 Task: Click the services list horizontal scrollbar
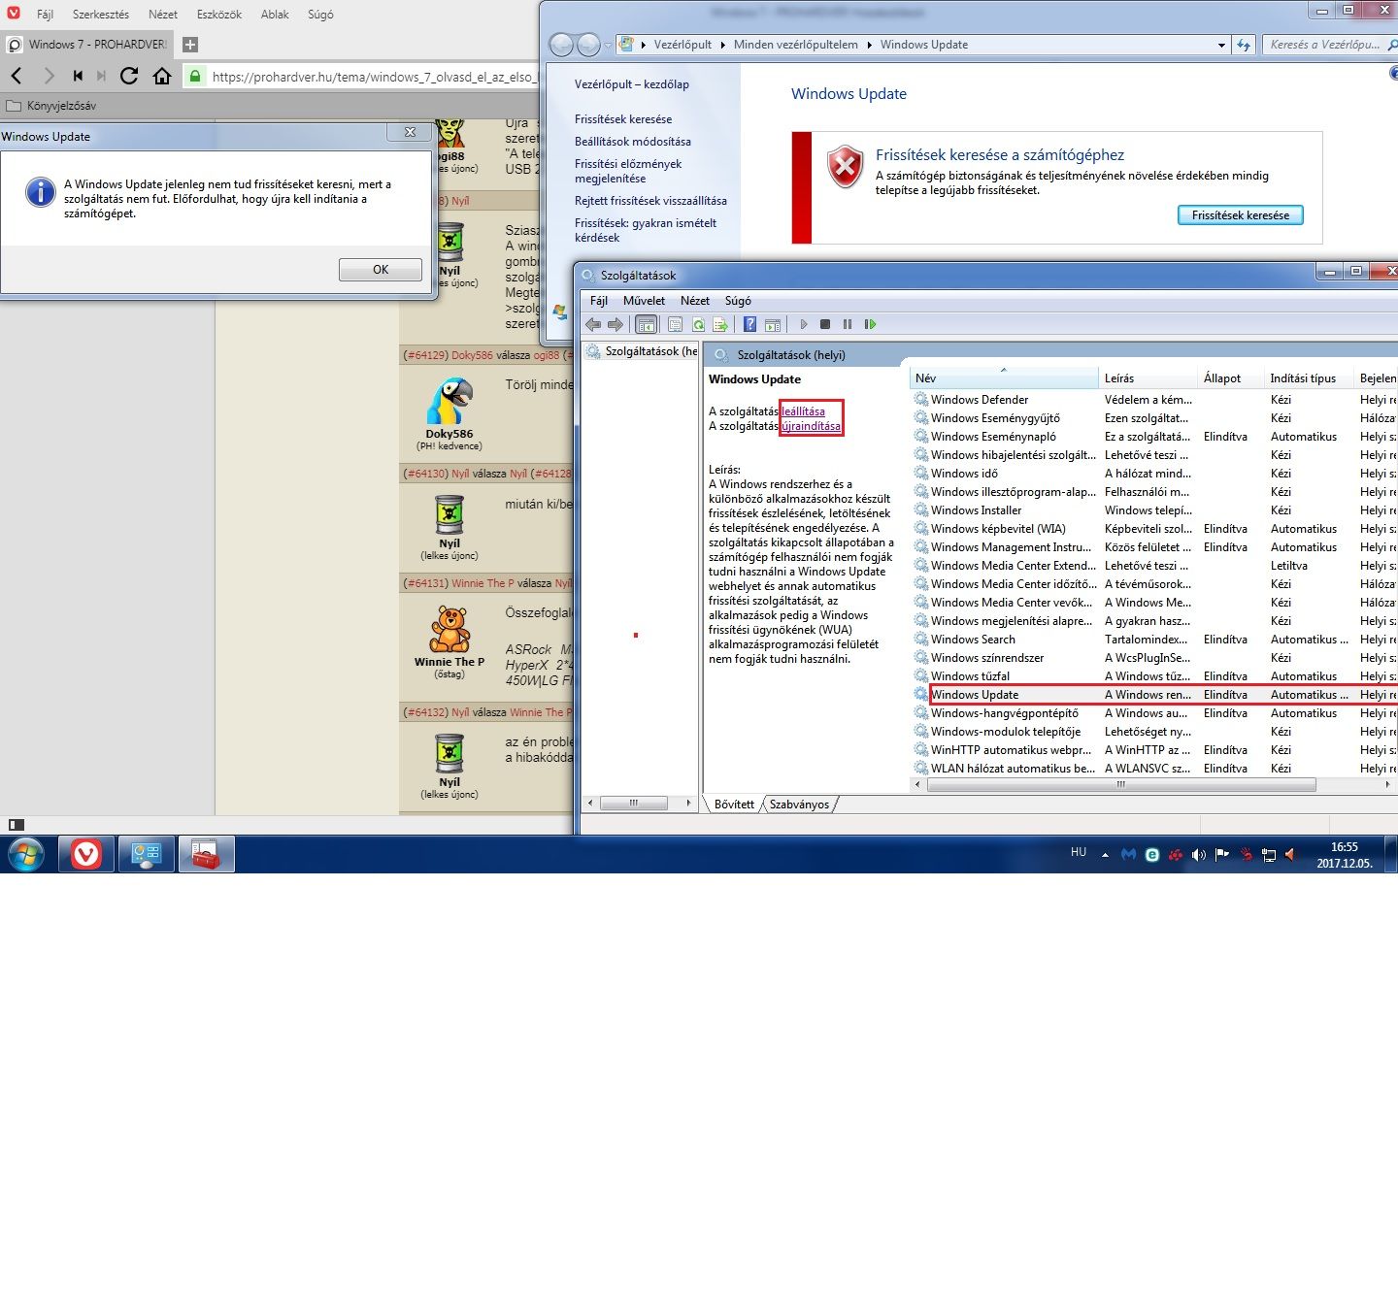pyautogui.click(x=1121, y=784)
